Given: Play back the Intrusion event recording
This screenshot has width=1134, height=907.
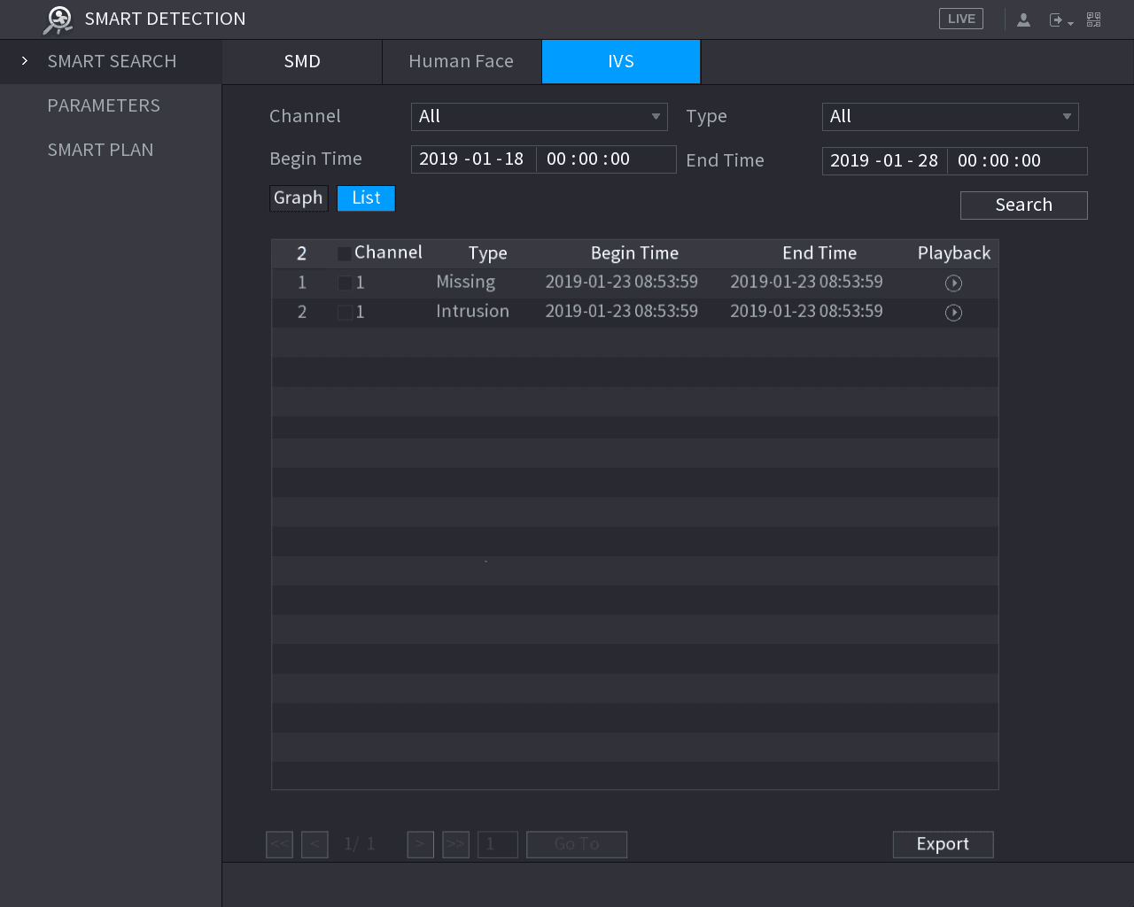Looking at the screenshot, I should [x=953, y=313].
